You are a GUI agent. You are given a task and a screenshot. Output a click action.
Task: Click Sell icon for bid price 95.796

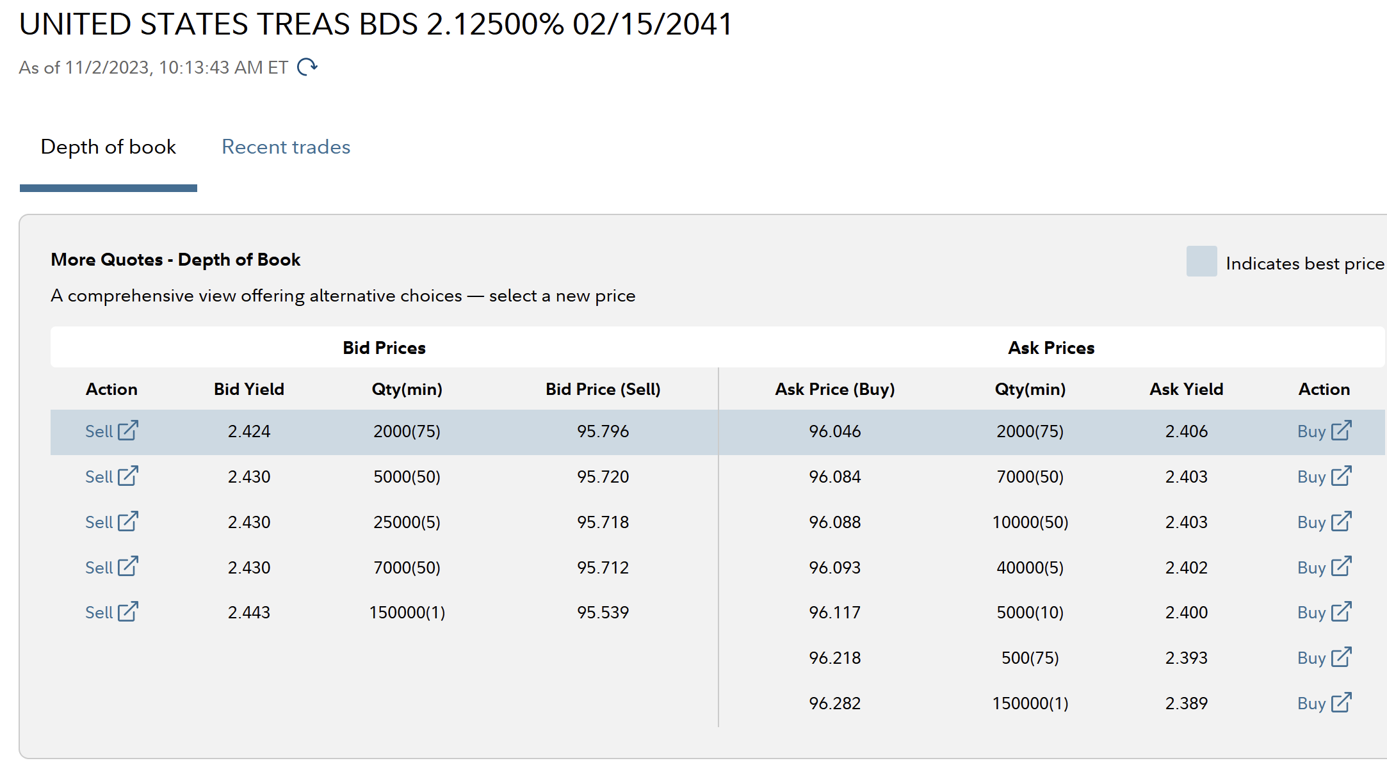(x=127, y=430)
